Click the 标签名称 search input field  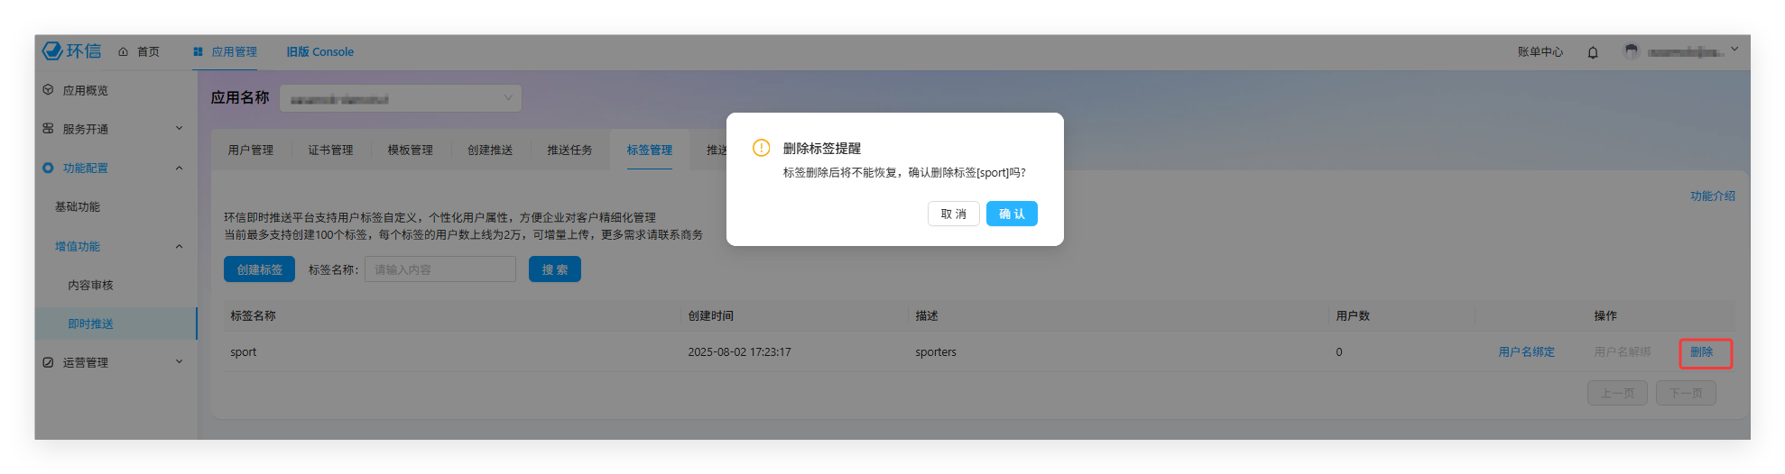coord(440,269)
